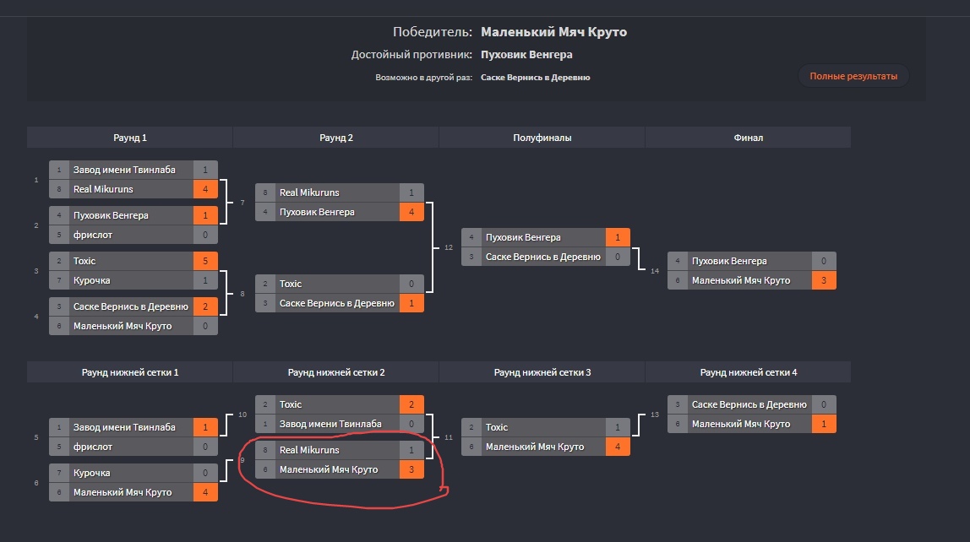Click the winner name next to "Победитель:"
The image size is (970, 542).
point(553,32)
